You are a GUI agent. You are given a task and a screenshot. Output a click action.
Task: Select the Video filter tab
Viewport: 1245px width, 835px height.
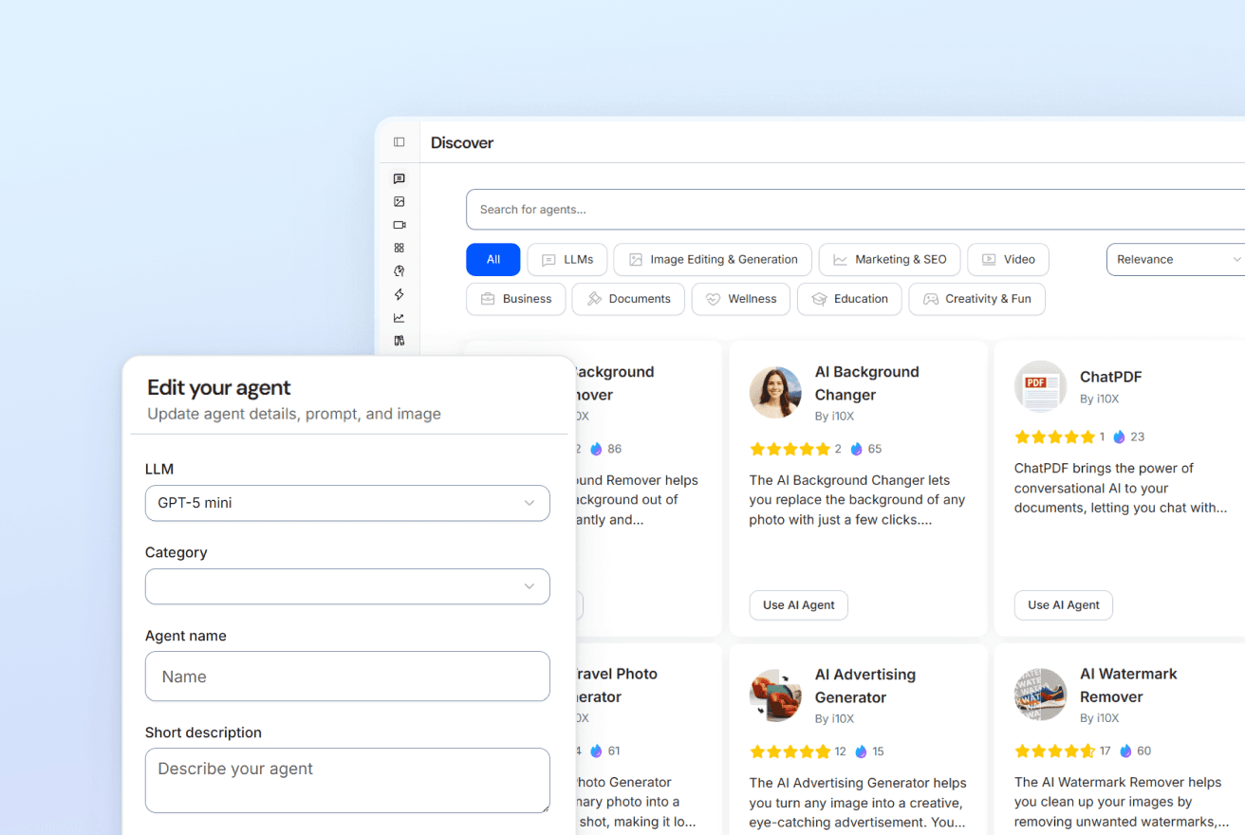pos(1008,260)
